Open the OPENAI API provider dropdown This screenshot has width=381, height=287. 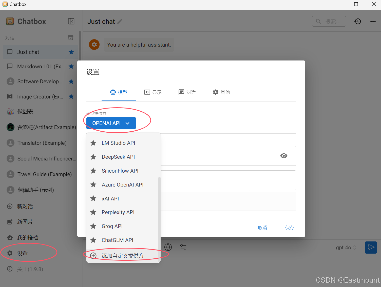[x=111, y=123]
